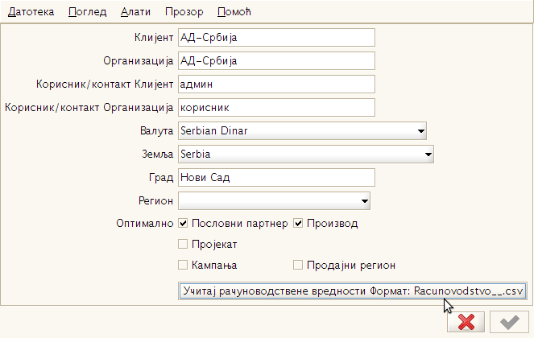Open the Прозор menu
The width and height of the screenshot is (534, 338).
coord(184,13)
